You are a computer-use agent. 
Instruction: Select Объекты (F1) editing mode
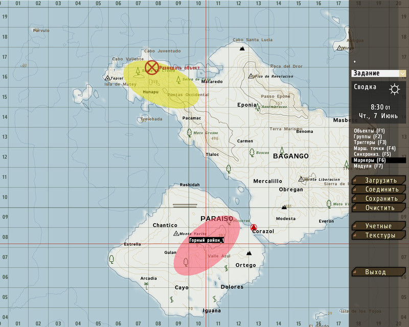tap(369, 131)
